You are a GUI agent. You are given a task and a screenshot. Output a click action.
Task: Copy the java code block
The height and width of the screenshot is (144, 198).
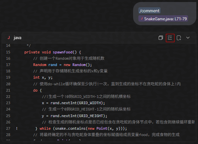click(161, 38)
